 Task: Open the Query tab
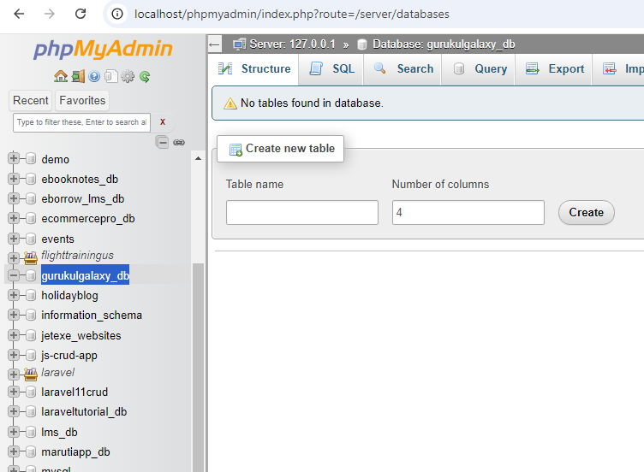(479, 69)
